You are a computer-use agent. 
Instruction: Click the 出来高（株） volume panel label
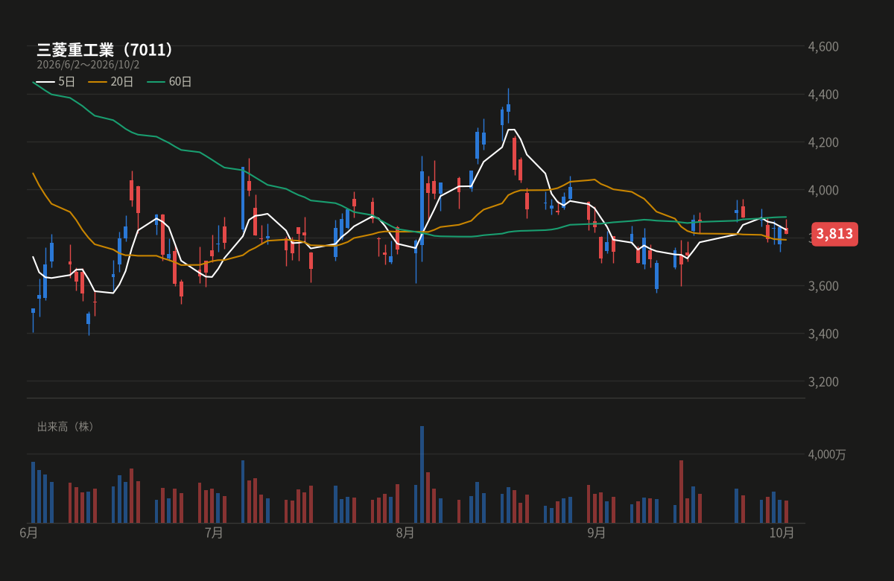coord(67,427)
